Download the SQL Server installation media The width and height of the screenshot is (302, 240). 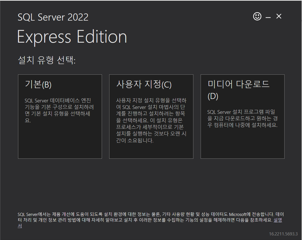coord(242,116)
